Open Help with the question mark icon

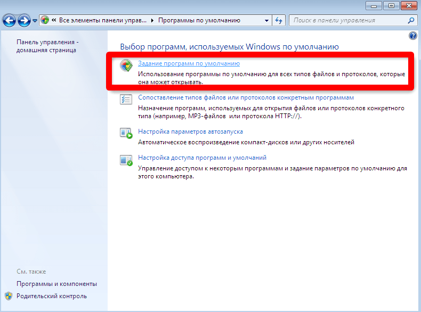(413, 36)
